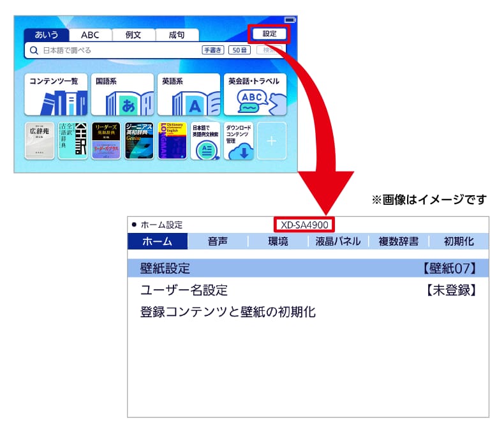The height and width of the screenshot is (432, 504).
Task: Open the ジーニアス英和辞典 icon
Action: (x=139, y=141)
